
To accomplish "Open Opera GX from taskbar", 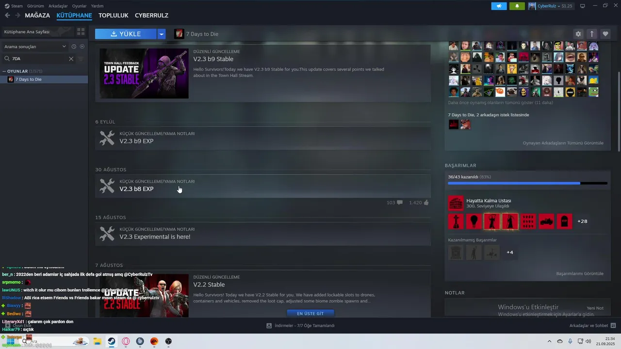I will click(x=126, y=341).
